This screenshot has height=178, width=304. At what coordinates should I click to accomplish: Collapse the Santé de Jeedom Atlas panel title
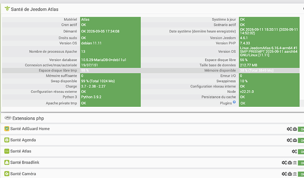34,9
